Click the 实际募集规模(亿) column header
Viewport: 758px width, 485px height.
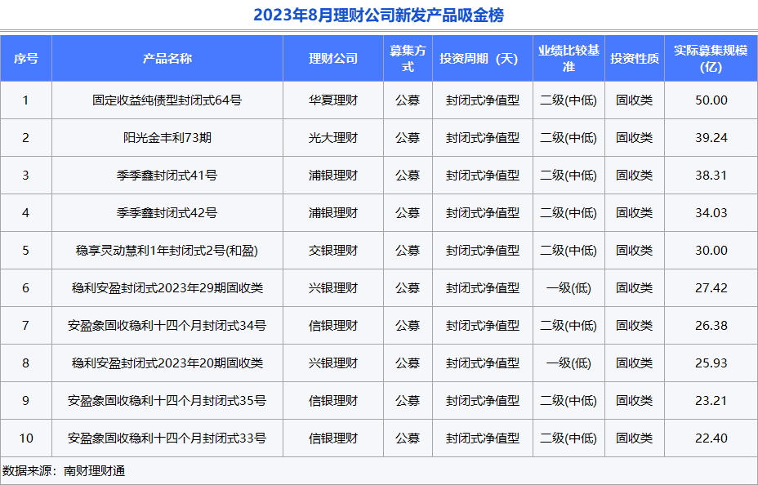[711, 59]
